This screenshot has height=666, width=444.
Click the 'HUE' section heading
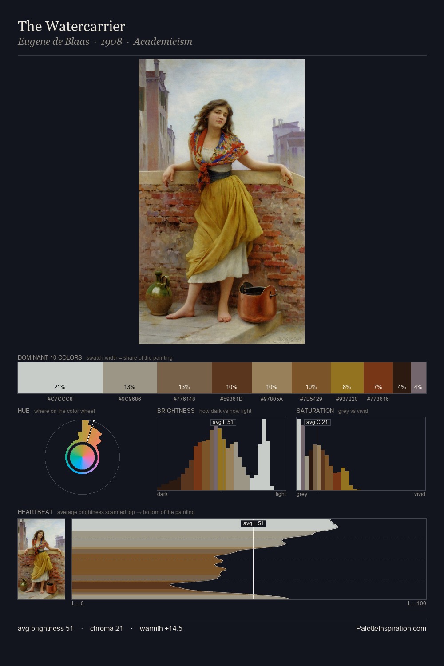[24, 411]
